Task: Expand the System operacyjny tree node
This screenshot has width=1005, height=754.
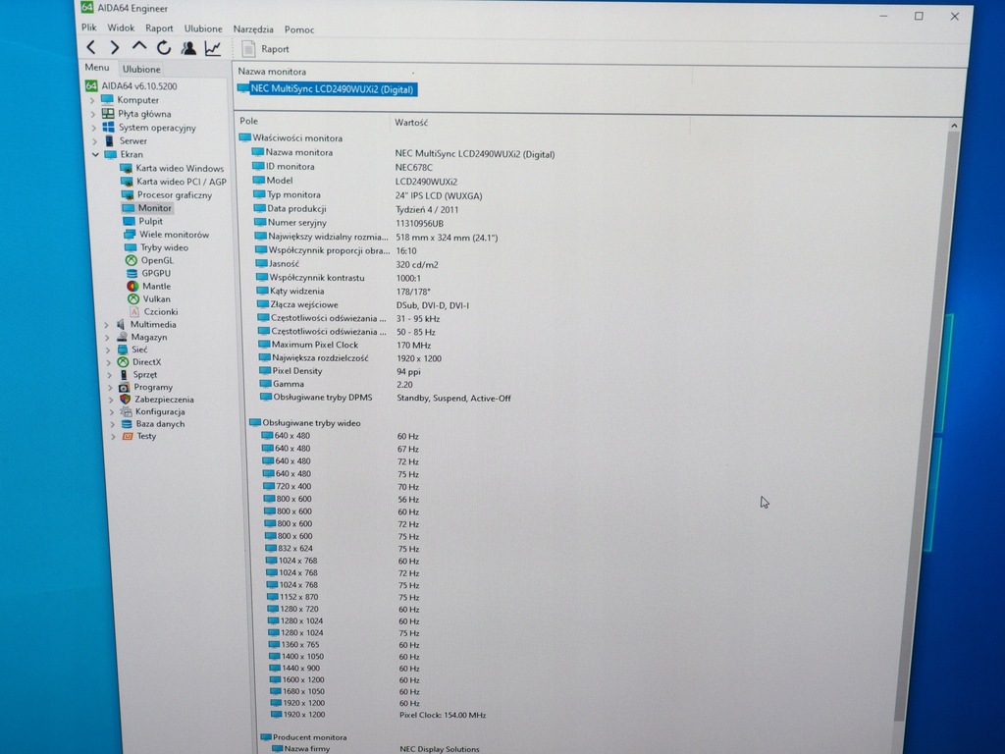Action: 93,129
